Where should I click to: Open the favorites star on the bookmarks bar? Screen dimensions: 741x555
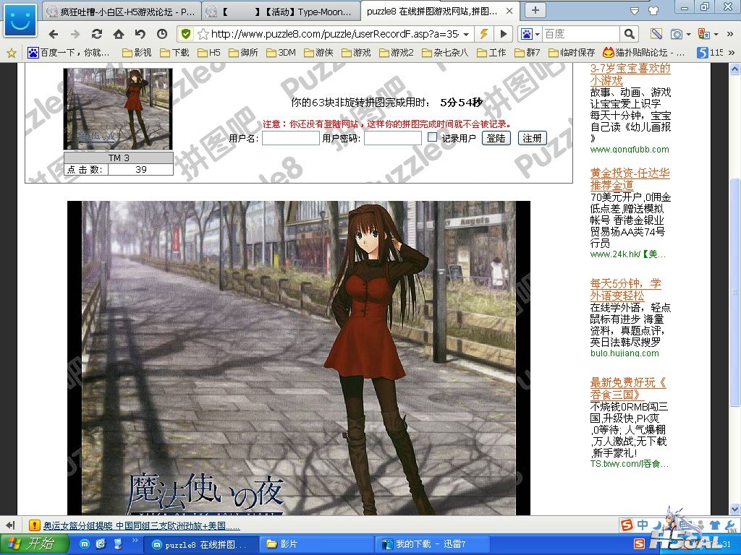[x=12, y=53]
